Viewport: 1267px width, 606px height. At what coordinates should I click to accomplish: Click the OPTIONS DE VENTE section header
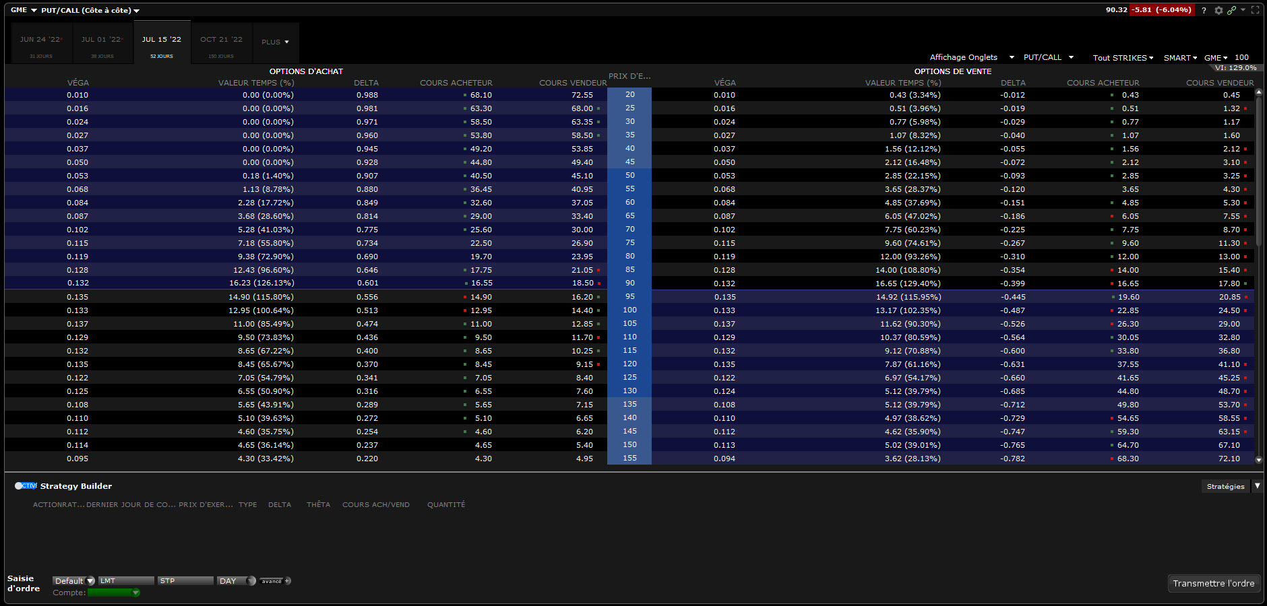point(953,71)
